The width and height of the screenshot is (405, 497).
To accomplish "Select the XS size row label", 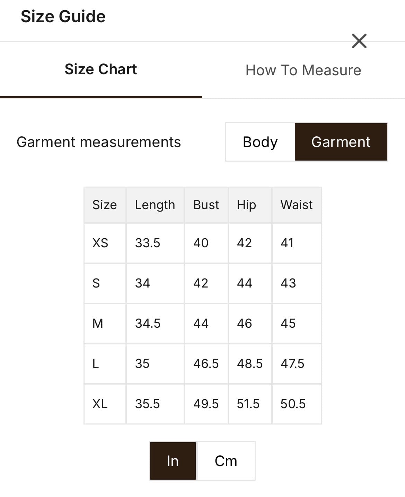I will (x=100, y=243).
